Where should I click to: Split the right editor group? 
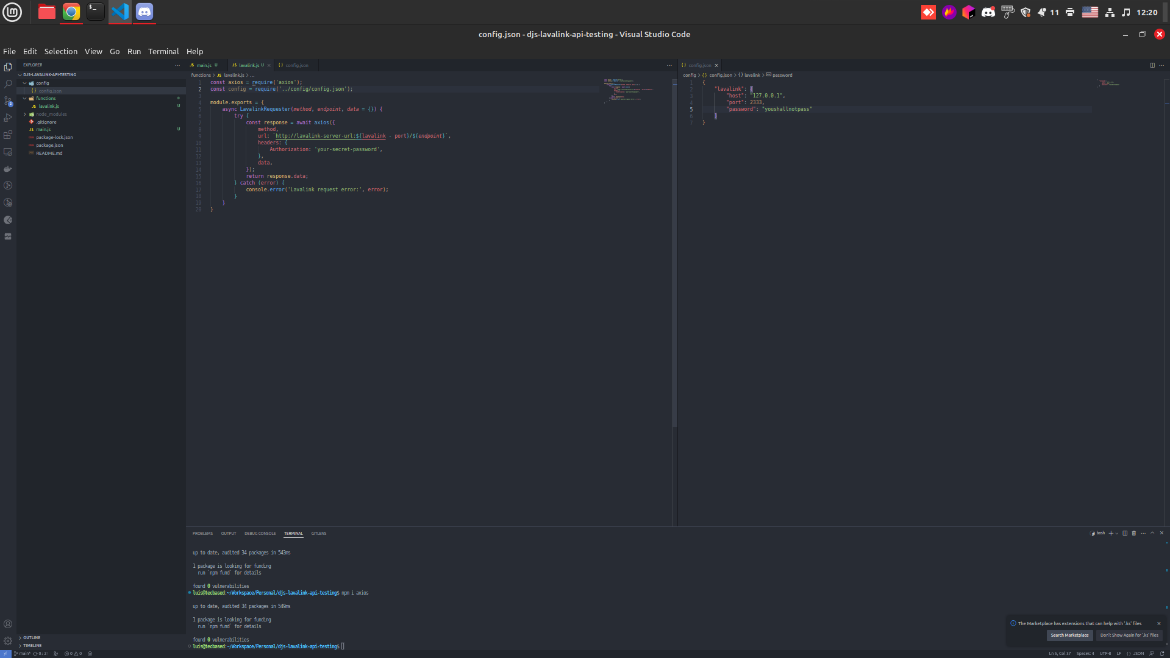tap(1152, 65)
